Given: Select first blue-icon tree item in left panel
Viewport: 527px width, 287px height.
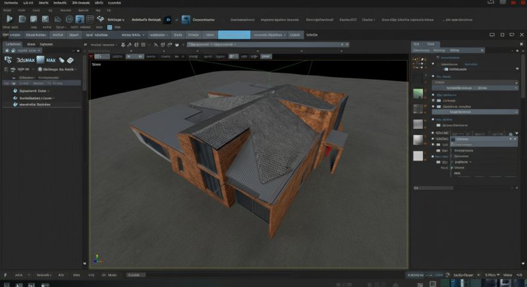Looking at the screenshot, I should [32, 91].
